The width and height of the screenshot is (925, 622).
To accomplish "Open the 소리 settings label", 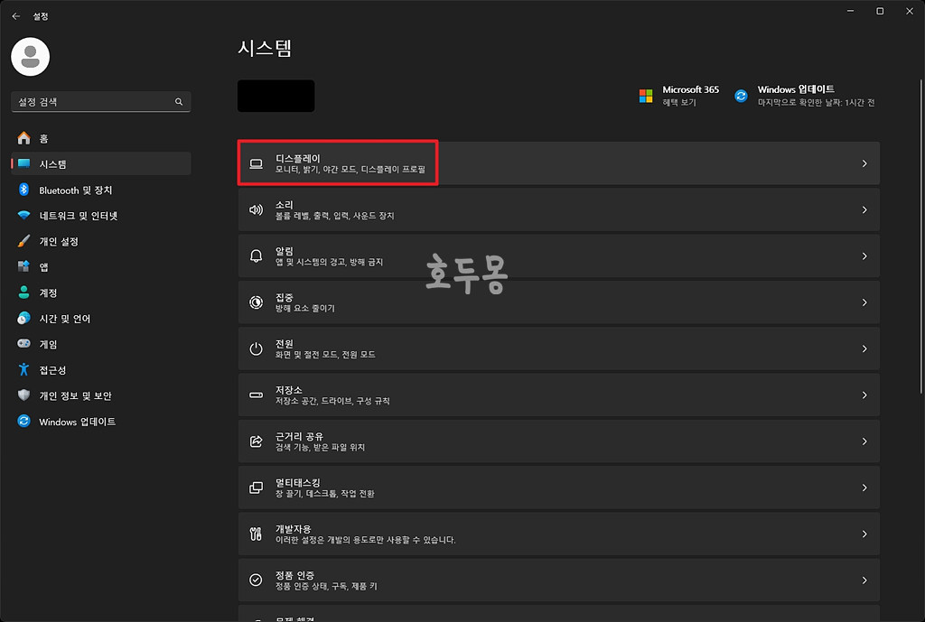I will pos(285,205).
